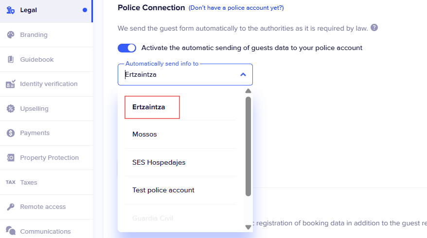Click the Automatically send info to field
427x238 pixels.
180,75
